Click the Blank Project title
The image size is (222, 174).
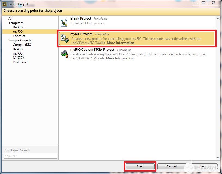point(81,19)
